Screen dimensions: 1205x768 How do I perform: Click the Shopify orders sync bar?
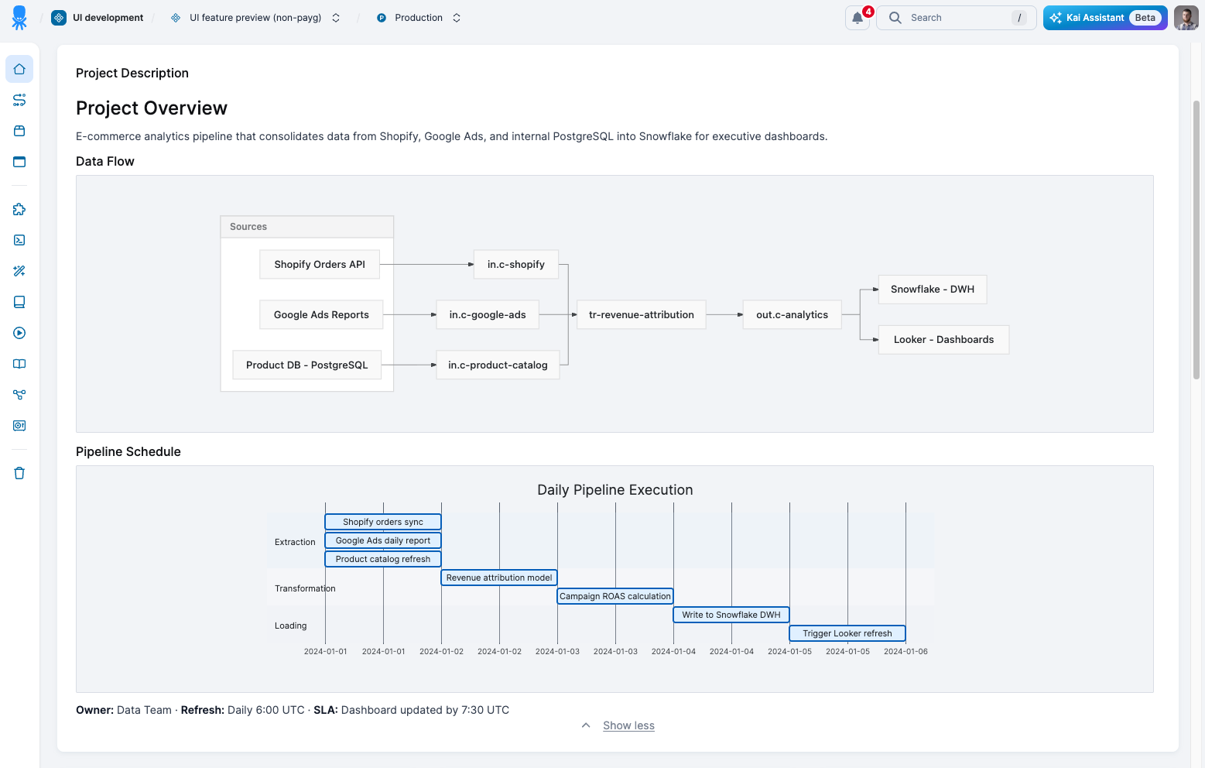point(383,522)
